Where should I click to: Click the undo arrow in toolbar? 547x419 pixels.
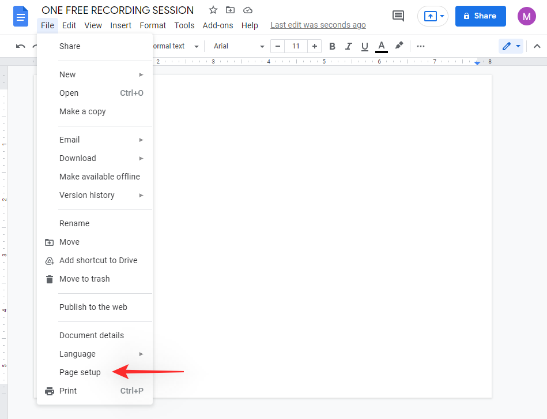21,46
